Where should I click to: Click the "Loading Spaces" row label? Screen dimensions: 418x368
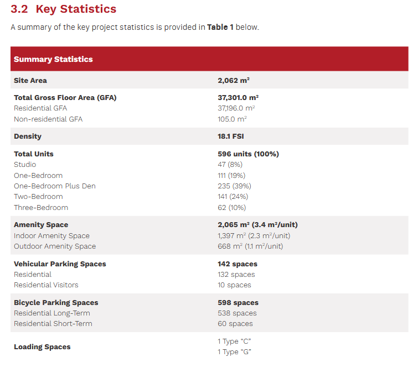42,347
